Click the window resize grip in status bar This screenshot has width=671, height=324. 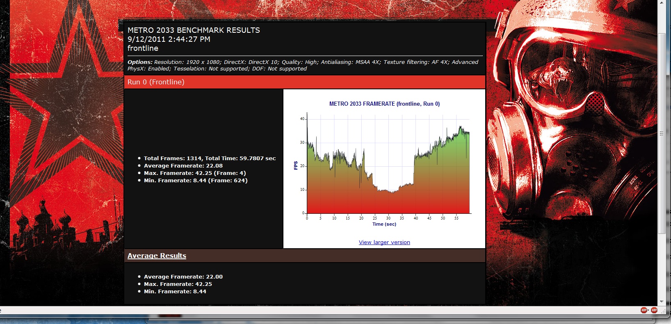click(x=663, y=311)
